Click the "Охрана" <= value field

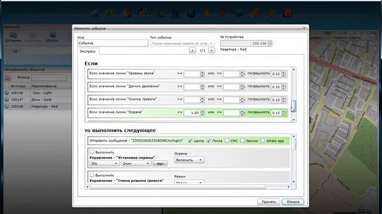tap(232, 113)
